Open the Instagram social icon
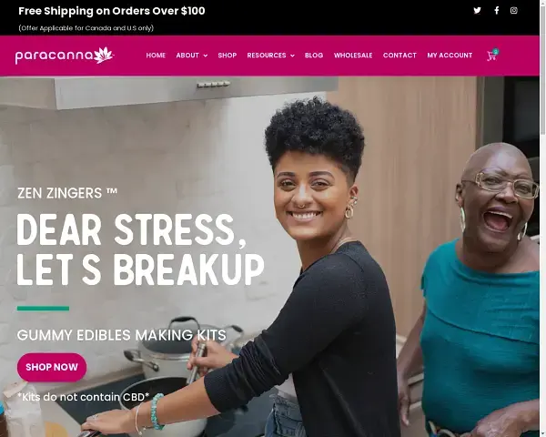 513,10
